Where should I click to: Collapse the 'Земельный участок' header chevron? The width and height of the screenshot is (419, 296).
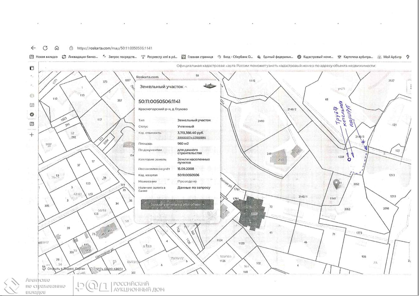click(x=186, y=87)
